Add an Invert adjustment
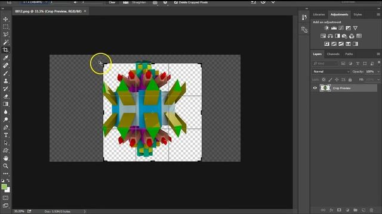382x214 pixels. pos(326,44)
